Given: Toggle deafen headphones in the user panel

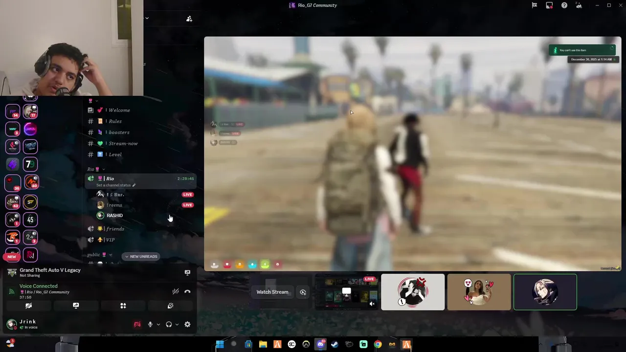Looking at the screenshot, I should [169, 324].
